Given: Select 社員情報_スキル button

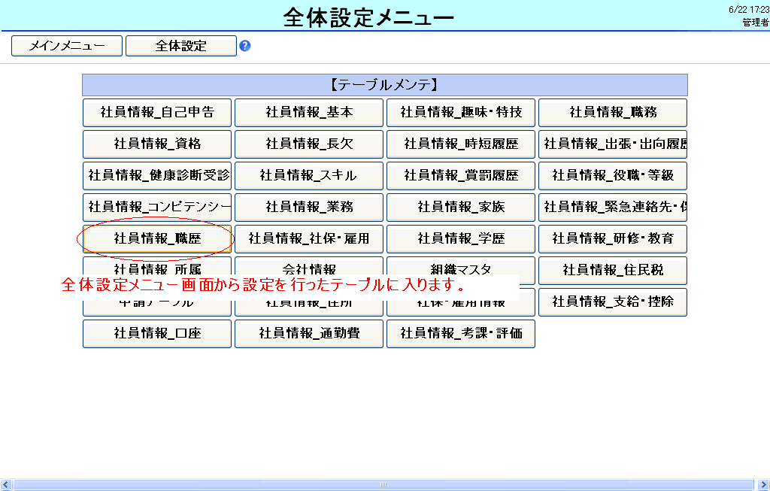Looking at the screenshot, I should (309, 176).
